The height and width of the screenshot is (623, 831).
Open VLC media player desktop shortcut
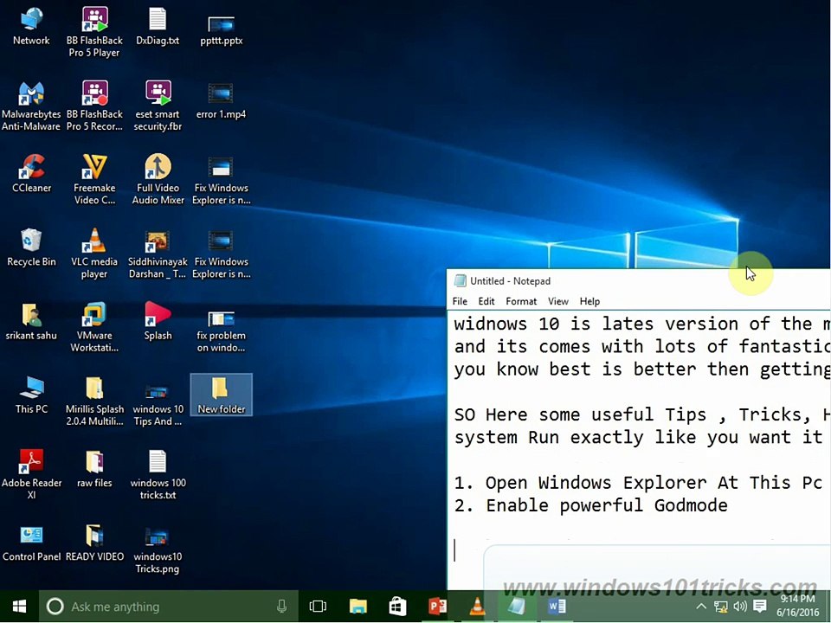94,254
